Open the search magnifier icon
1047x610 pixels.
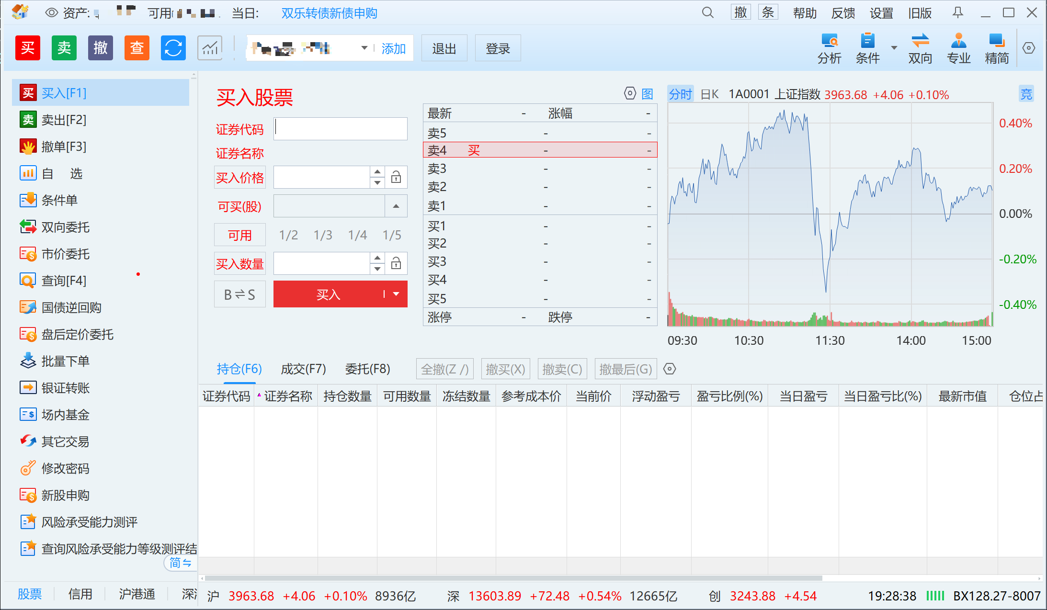click(707, 13)
